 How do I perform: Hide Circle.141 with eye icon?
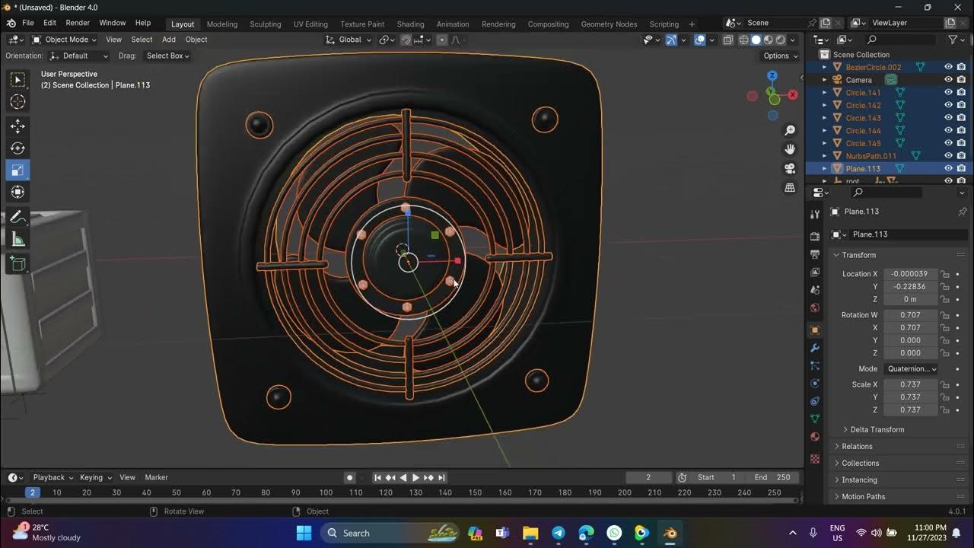point(948,93)
